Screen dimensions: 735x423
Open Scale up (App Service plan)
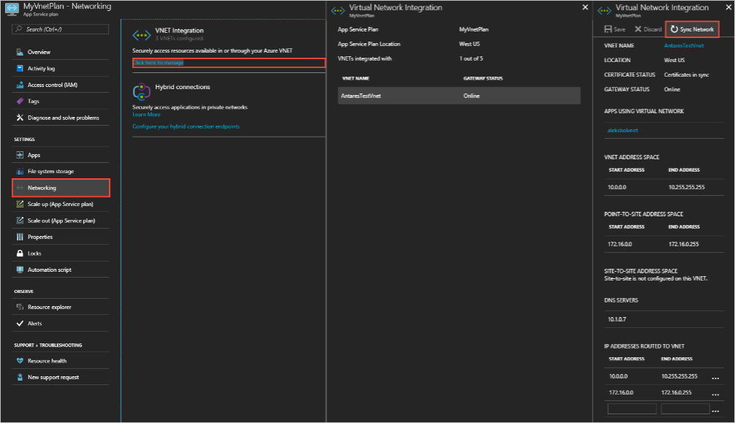(x=61, y=204)
